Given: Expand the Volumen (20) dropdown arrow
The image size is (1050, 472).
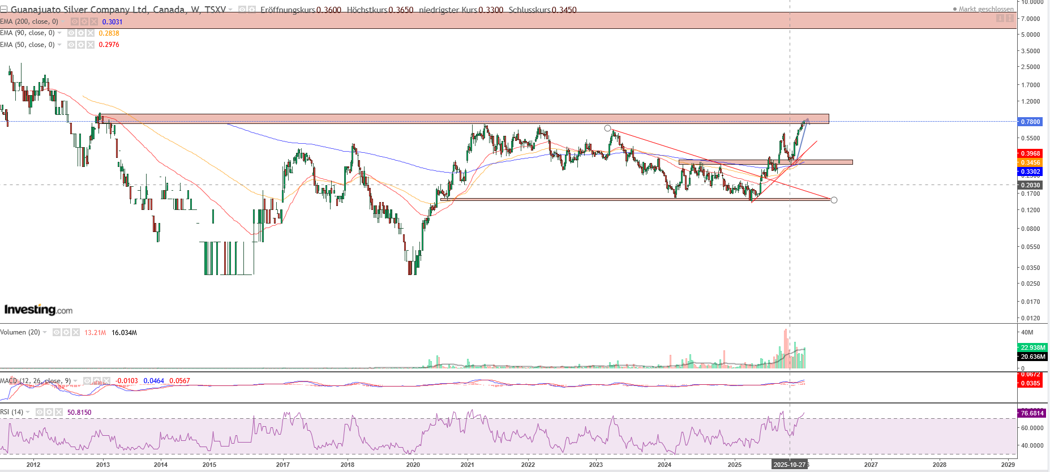Looking at the screenshot, I should point(45,333).
